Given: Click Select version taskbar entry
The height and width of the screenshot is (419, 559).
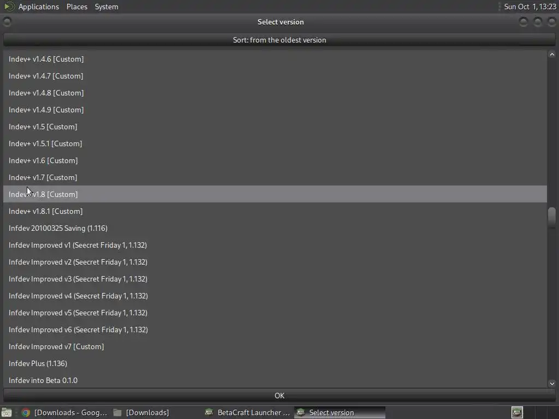Looking at the screenshot, I should point(340,412).
